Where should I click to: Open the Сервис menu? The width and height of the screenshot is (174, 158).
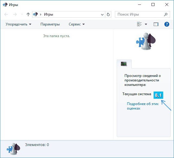77,24
